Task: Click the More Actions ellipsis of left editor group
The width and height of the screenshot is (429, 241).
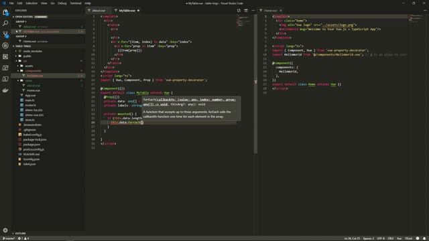Action: tap(253, 11)
